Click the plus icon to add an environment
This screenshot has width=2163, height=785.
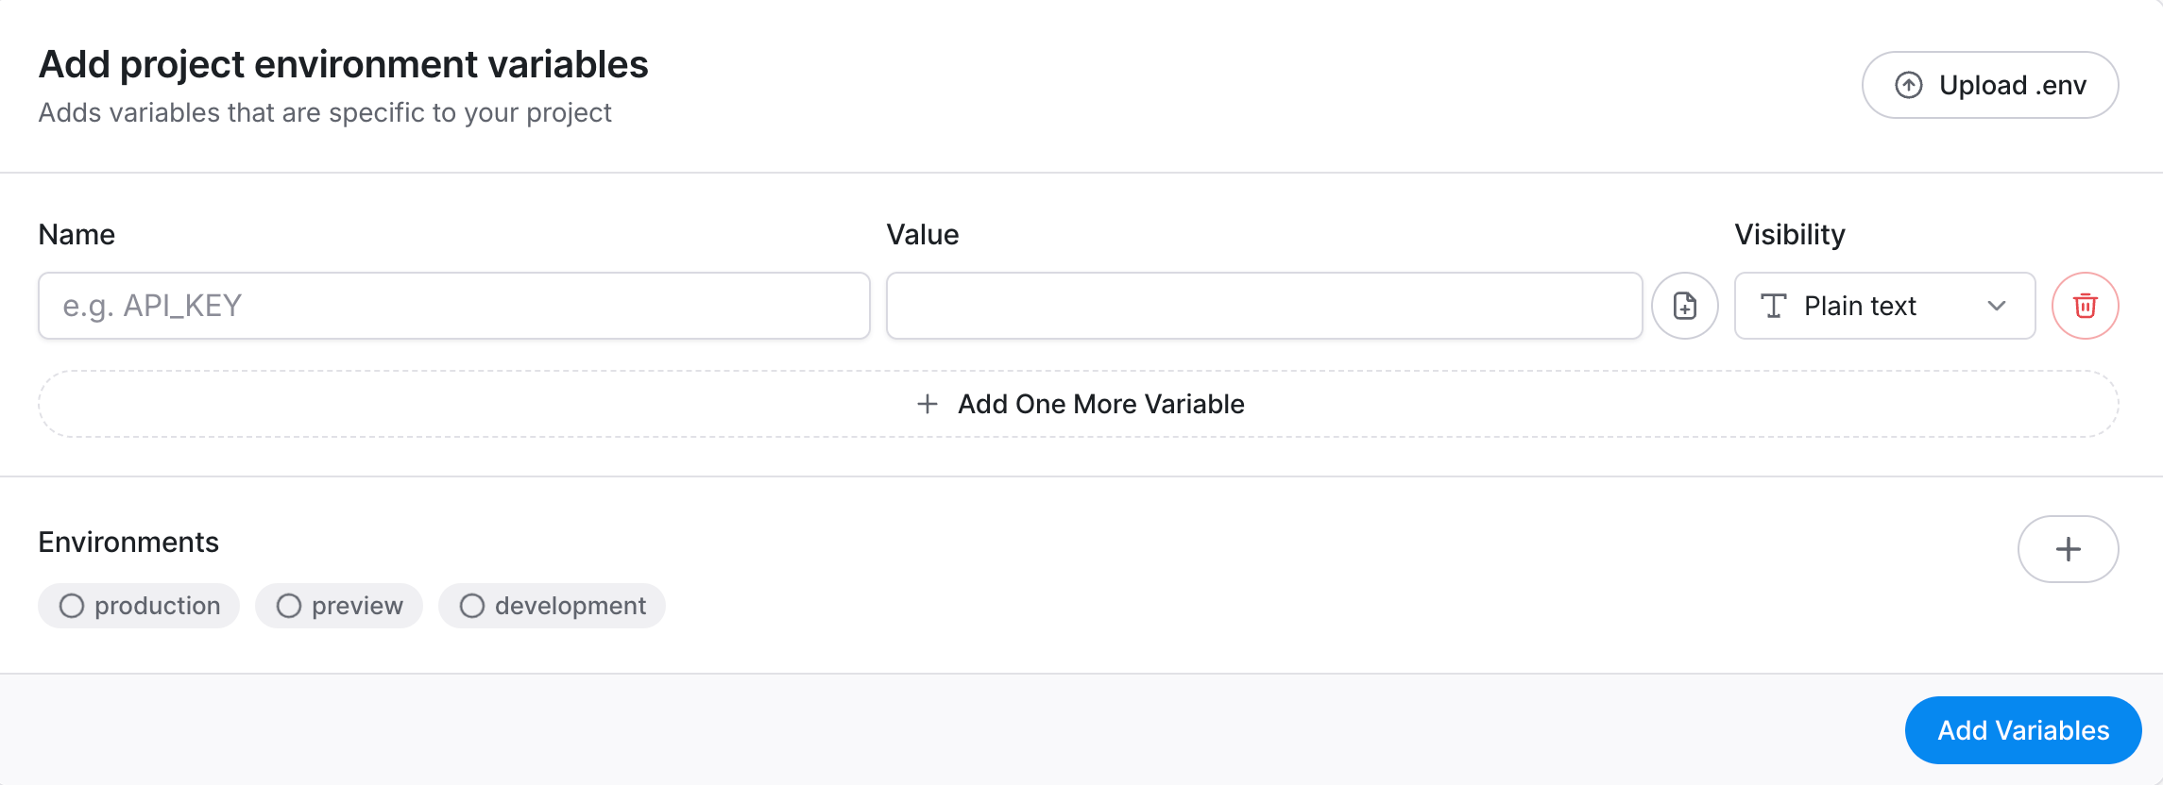pyautogui.click(x=2068, y=549)
